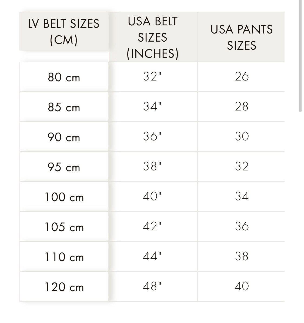Click the 95 cm row label
Viewport: 304px width, 323px height.
tap(64, 166)
